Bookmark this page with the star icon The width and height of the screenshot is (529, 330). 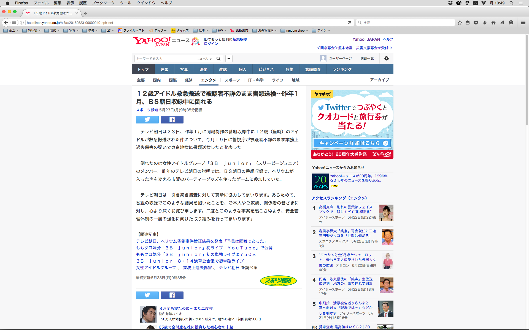460,23
